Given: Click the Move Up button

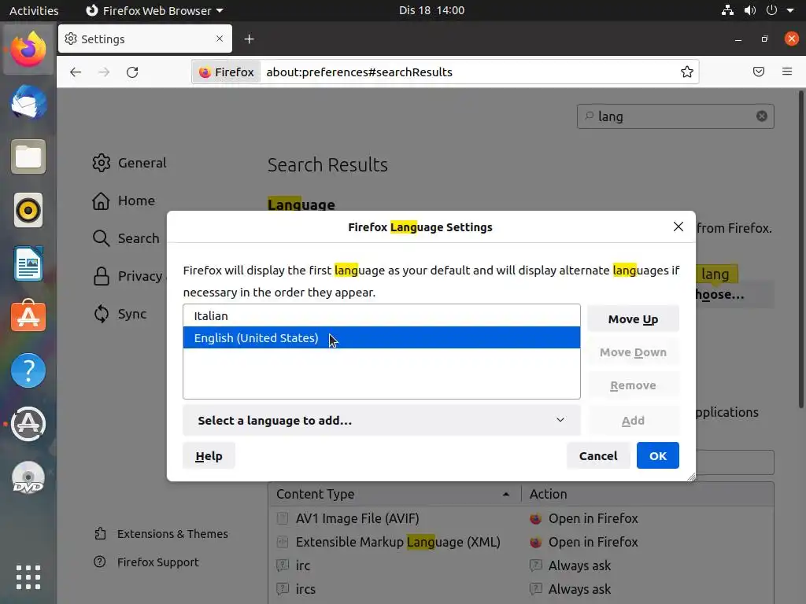Looking at the screenshot, I should 633,319.
